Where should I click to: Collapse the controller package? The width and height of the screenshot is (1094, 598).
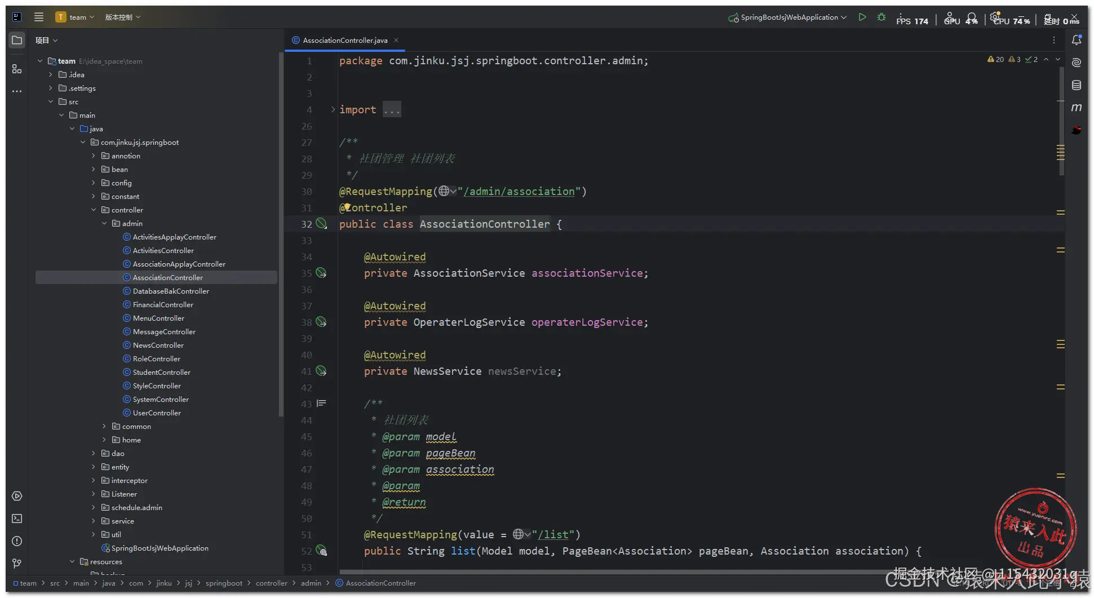pyautogui.click(x=93, y=210)
